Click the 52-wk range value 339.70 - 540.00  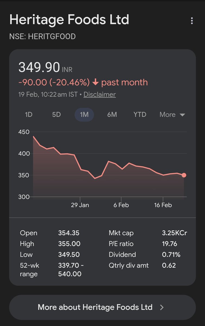[x=71, y=269]
